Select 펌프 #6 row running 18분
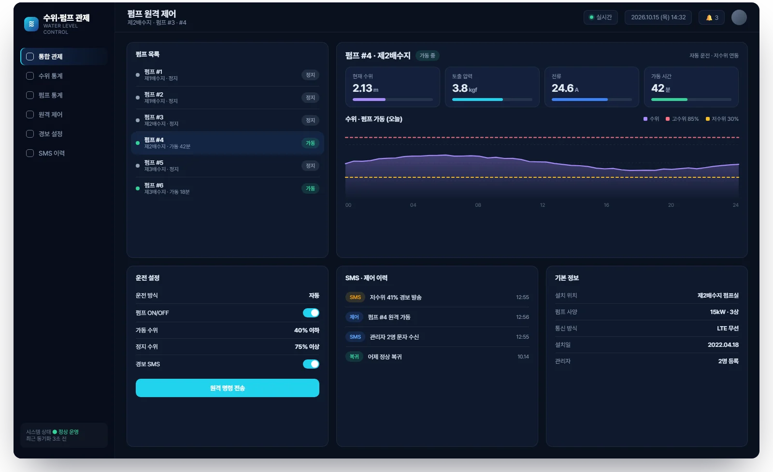 [228, 188]
